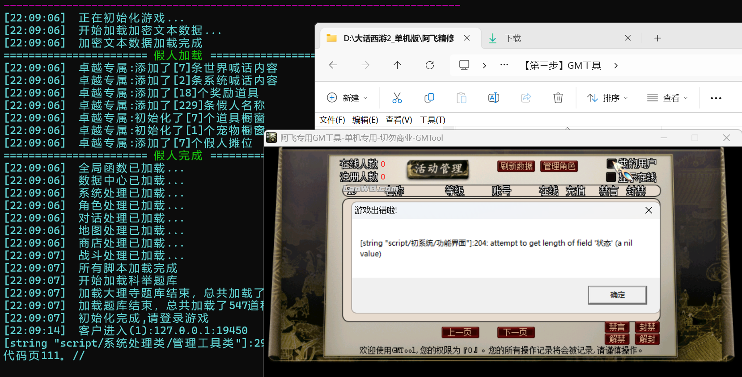The image size is (742, 377).
Task: Refresh the Explorer folder view
Action: pyautogui.click(x=430, y=65)
